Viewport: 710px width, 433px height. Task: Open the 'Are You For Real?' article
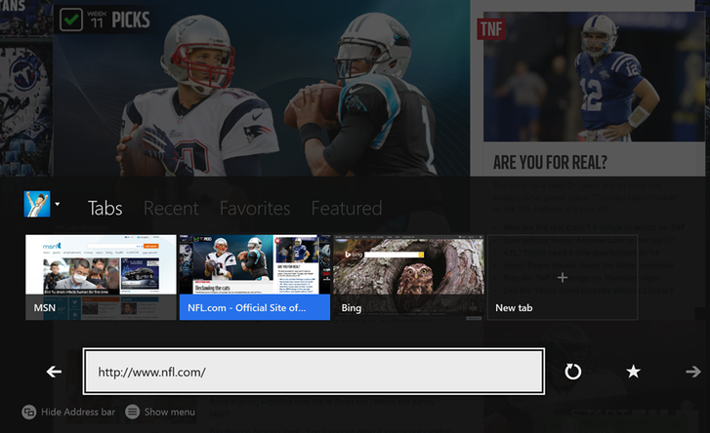point(550,162)
